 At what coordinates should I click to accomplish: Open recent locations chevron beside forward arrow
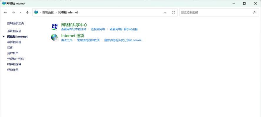pyautogui.click(x=20, y=12)
